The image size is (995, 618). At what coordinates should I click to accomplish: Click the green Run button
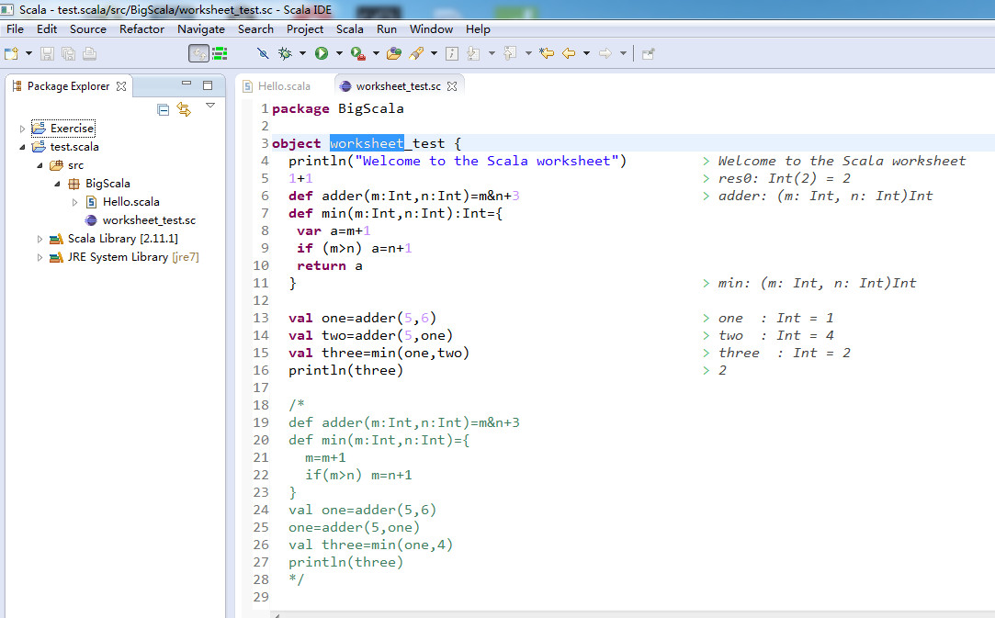(321, 54)
